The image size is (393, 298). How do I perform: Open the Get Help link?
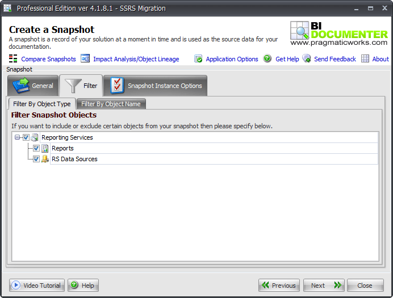click(287, 59)
